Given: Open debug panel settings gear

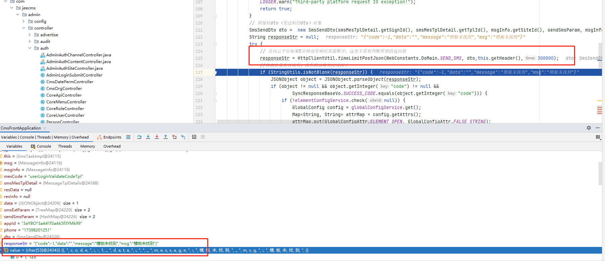Looking at the screenshot, I should click(x=589, y=128).
